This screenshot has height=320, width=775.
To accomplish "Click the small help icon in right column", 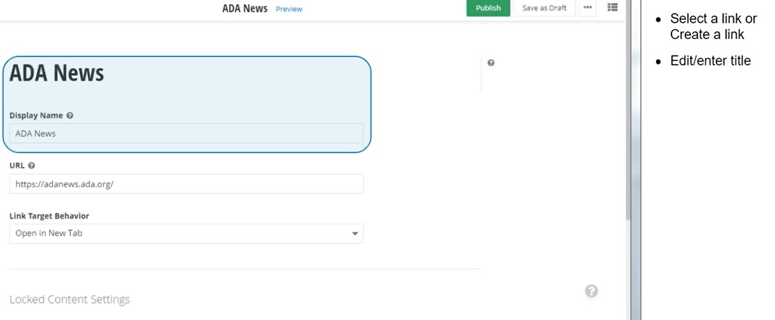I will (x=491, y=63).
